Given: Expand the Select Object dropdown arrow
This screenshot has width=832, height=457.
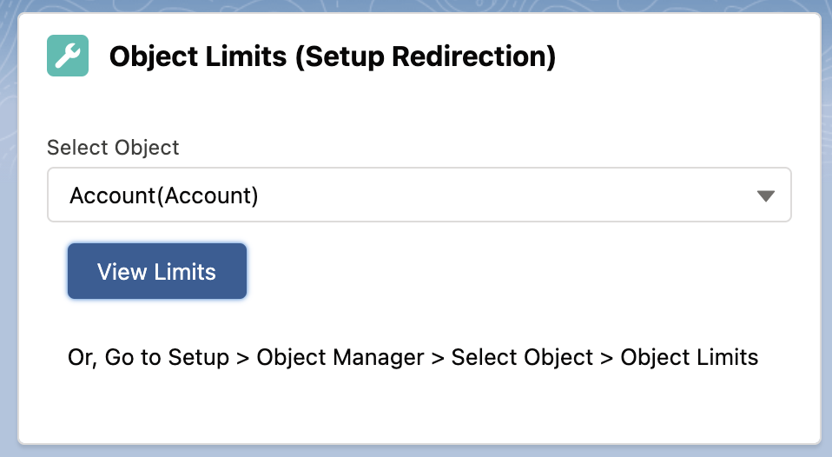Looking at the screenshot, I should [765, 195].
